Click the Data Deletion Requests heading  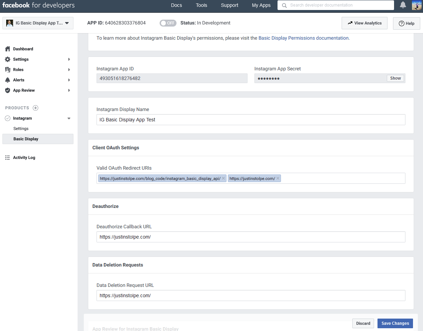[x=118, y=265]
